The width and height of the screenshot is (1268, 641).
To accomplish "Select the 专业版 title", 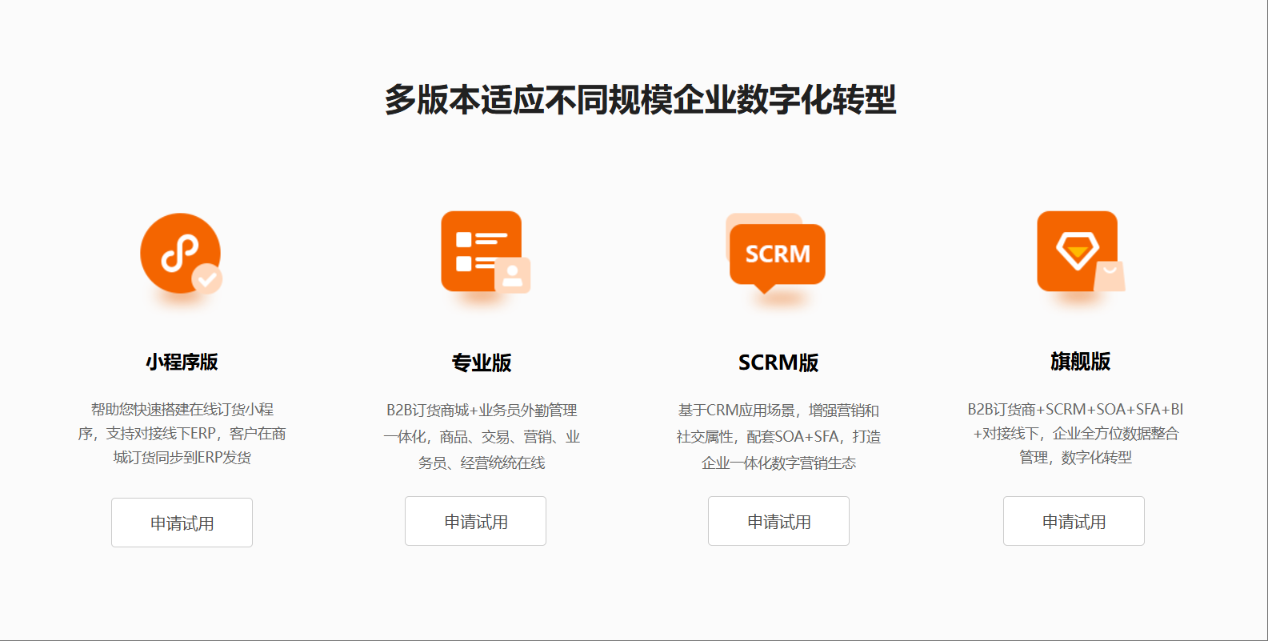I will point(482,363).
